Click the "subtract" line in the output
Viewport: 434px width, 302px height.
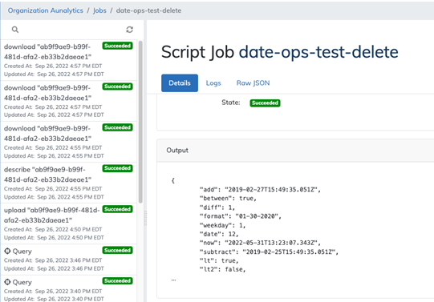269,252
